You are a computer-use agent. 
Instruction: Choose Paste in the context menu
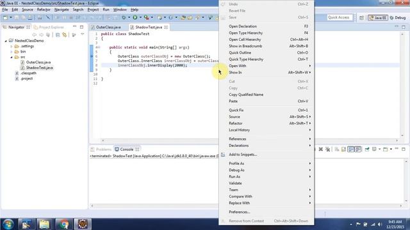tap(266, 101)
